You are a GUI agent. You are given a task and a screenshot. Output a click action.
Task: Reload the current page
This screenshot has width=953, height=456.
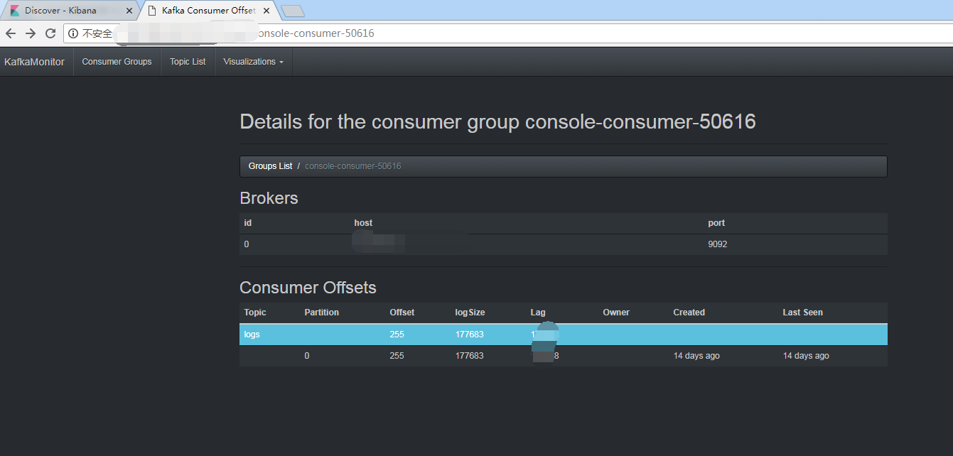(50, 33)
